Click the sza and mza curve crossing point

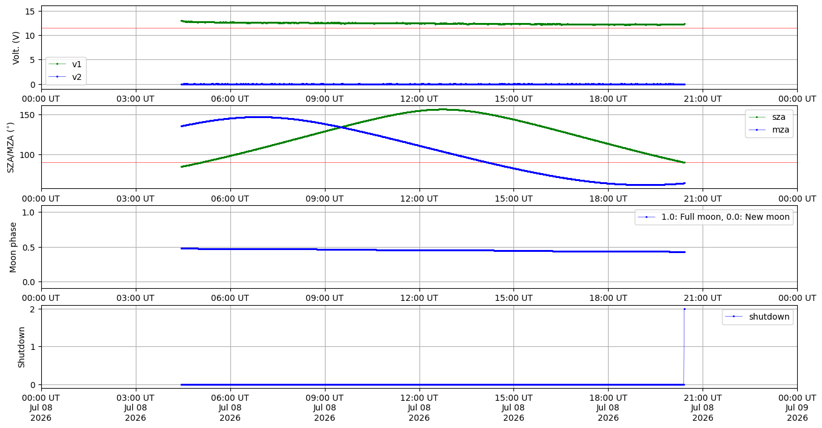pyautogui.click(x=343, y=127)
